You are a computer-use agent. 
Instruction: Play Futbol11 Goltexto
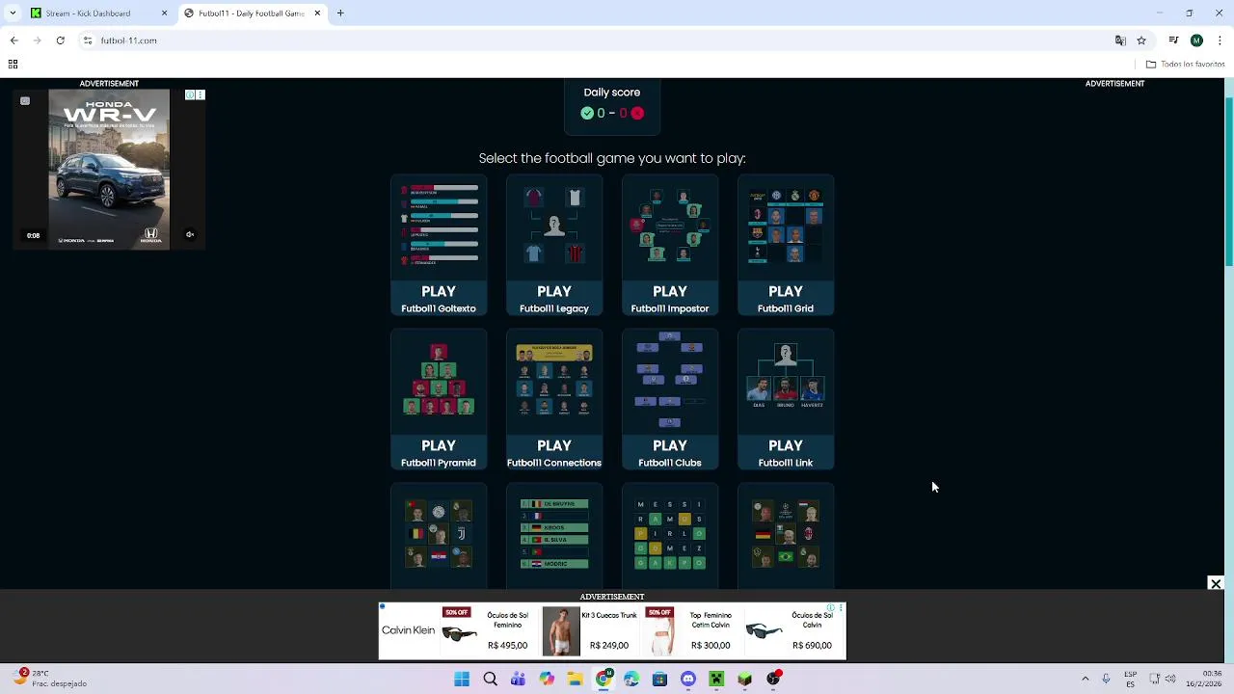(439, 246)
